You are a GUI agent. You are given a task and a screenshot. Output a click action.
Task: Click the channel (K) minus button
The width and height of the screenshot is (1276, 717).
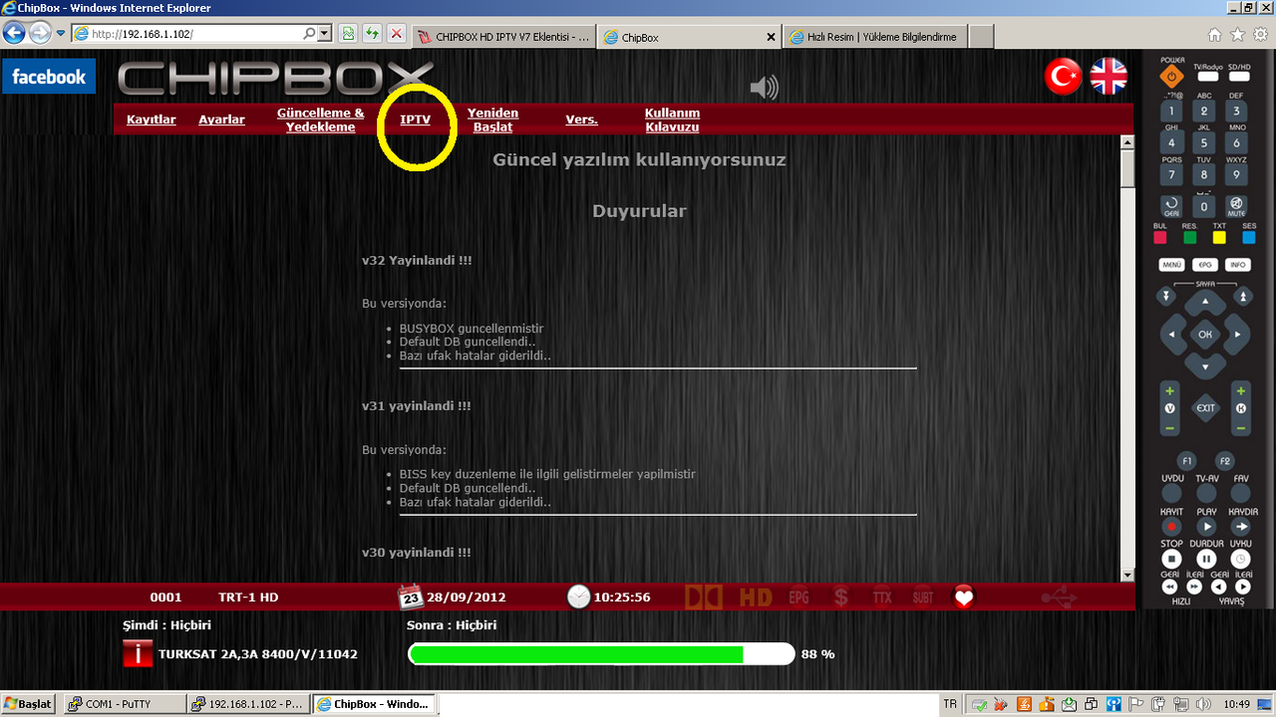(1241, 427)
